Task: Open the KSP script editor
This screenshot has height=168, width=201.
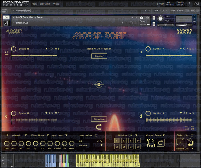Action: click(187, 11)
